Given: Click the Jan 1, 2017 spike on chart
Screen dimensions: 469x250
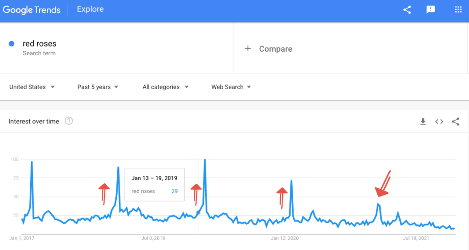Looking at the screenshot, I should coord(32,162).
